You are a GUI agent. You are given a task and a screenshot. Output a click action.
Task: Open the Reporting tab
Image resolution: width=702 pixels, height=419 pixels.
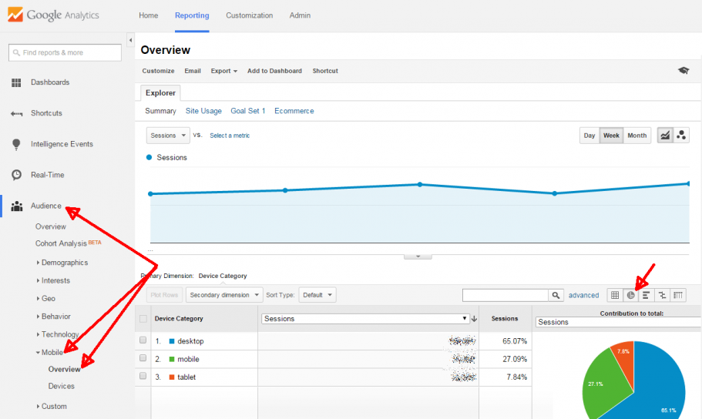click(192, 15)
